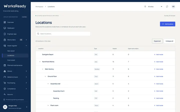The image size is (180, 112).
Task: Open Morgan Hale user menu chevron
Action: (27, 107)
